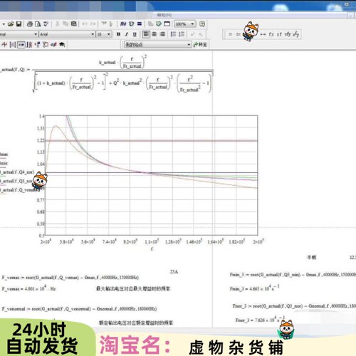Print the worksheet with the printer icon
Image resolution: width=356 pixels, height=356 pixels.
point(30,24)
